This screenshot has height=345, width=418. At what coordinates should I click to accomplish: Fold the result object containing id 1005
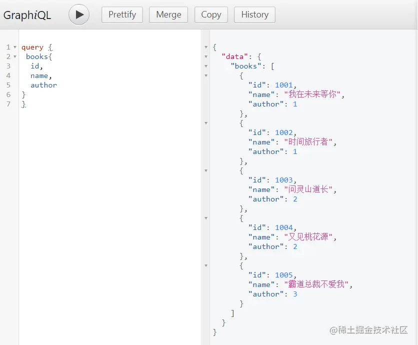(x=206, y=266)
